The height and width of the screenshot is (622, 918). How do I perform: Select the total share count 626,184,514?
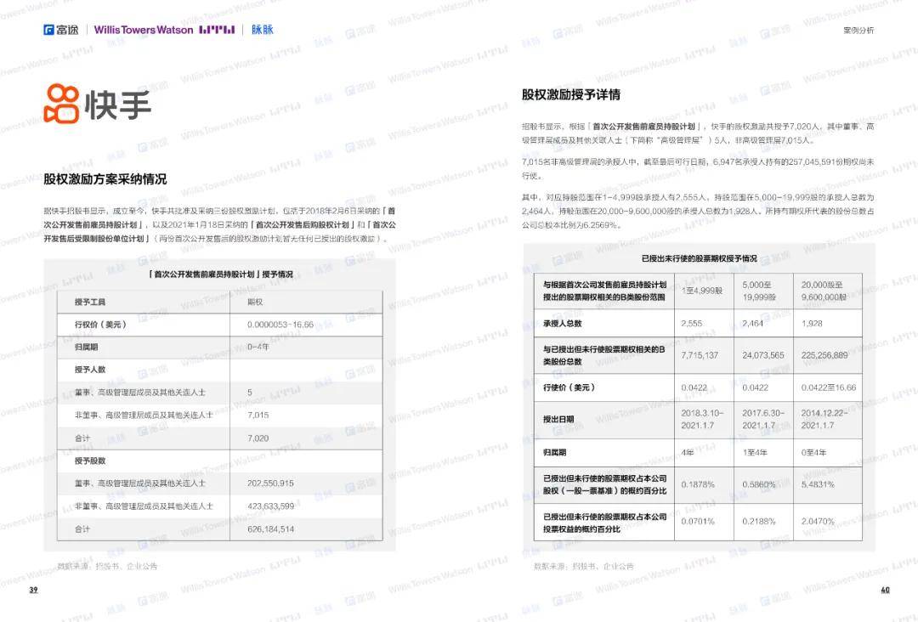(x=270, y=529)
